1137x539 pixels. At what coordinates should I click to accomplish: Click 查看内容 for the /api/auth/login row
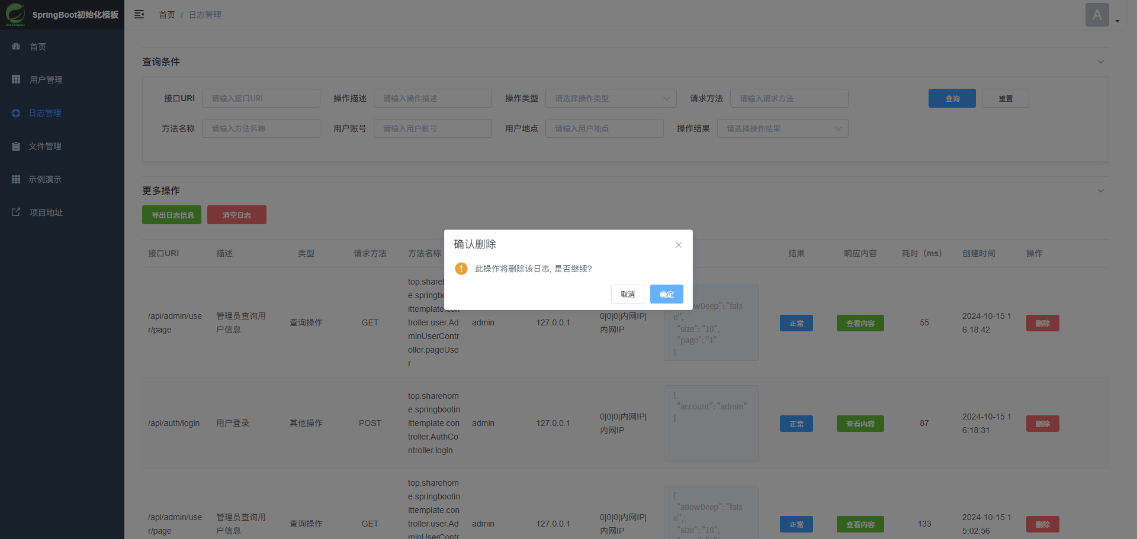(x=860, y=424)
